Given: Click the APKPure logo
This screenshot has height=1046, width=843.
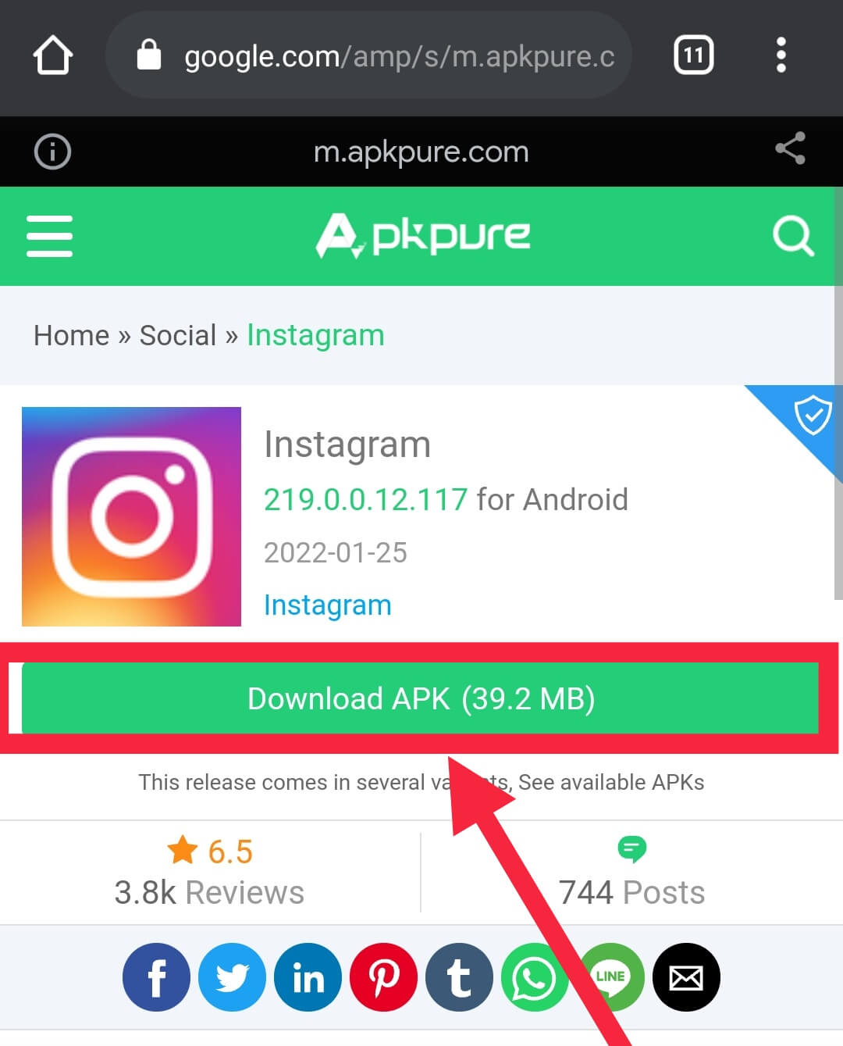Looking at the screenshot, I should click(x=422, y=235).
